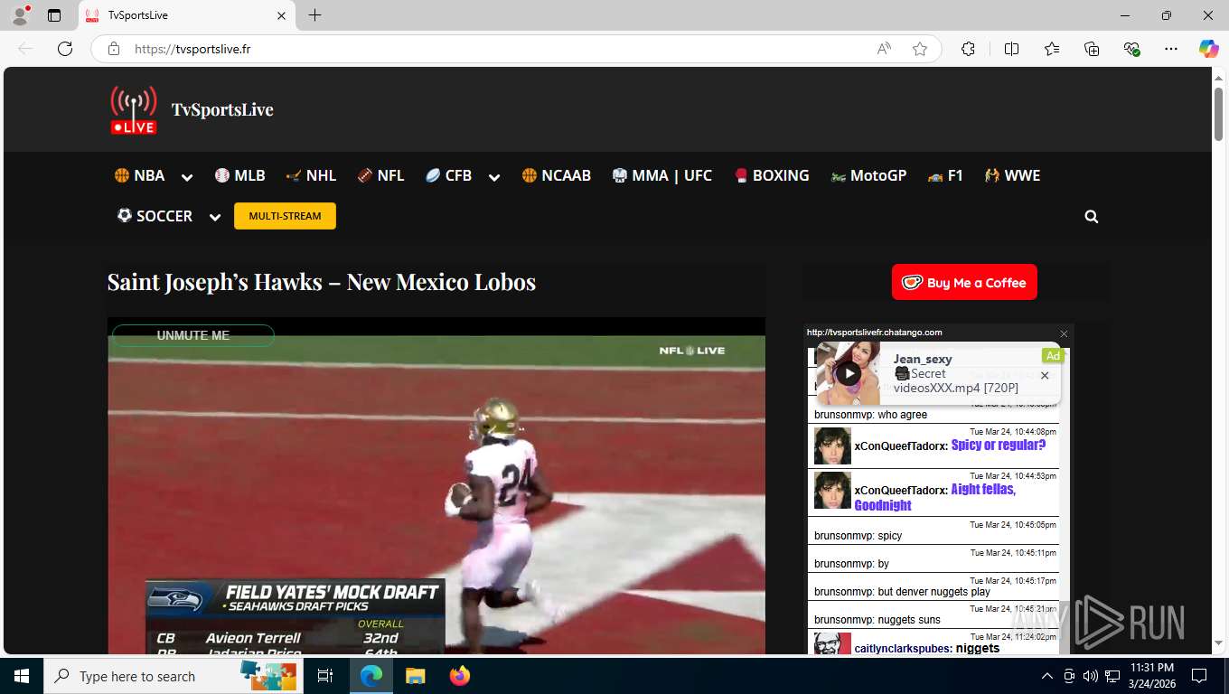Expand the CFB dropdown arrow

point(493,177)
